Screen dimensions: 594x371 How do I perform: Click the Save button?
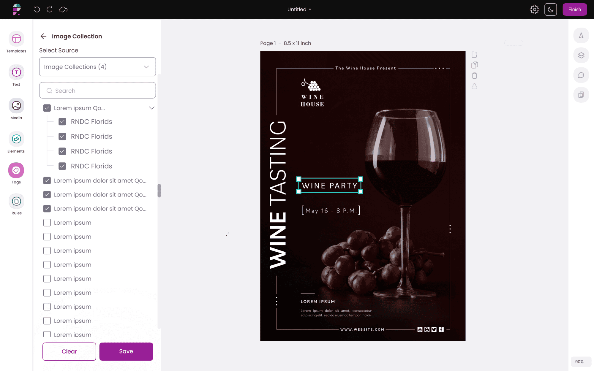click(126, 351)
